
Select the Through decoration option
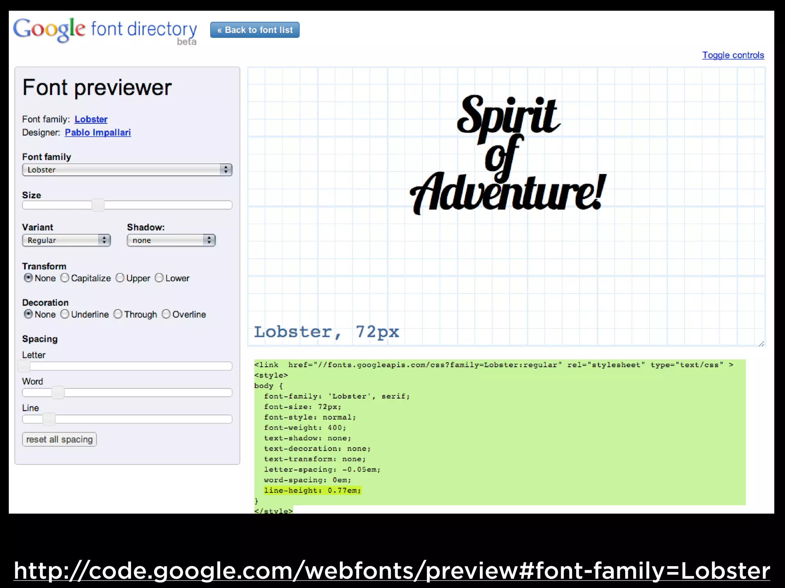click(x=118, y=314)
